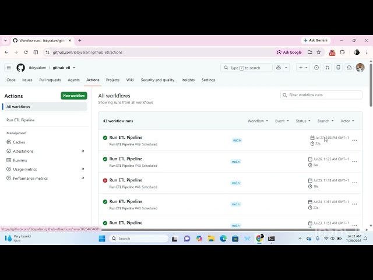373x280 pixels.
Task: Click the main branch label for run #43
Action: pos(237,140)
